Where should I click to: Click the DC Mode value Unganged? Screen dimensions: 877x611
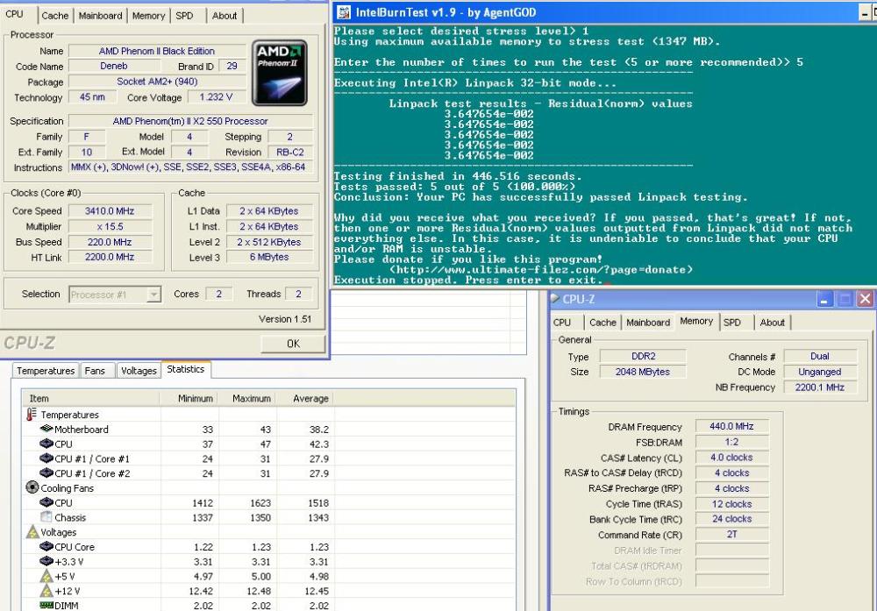tap(820, 372)
